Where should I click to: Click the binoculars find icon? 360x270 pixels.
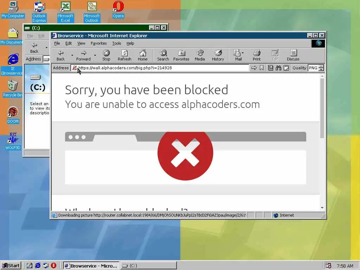(278, 68)
